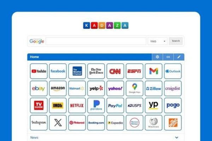Open the Gmail shortcut tile
This screenshot has width=212, height=141.
tap(153, 71)
